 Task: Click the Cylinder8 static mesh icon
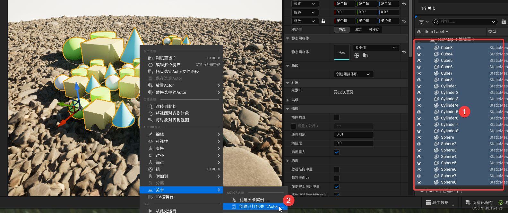coord(436,131)
